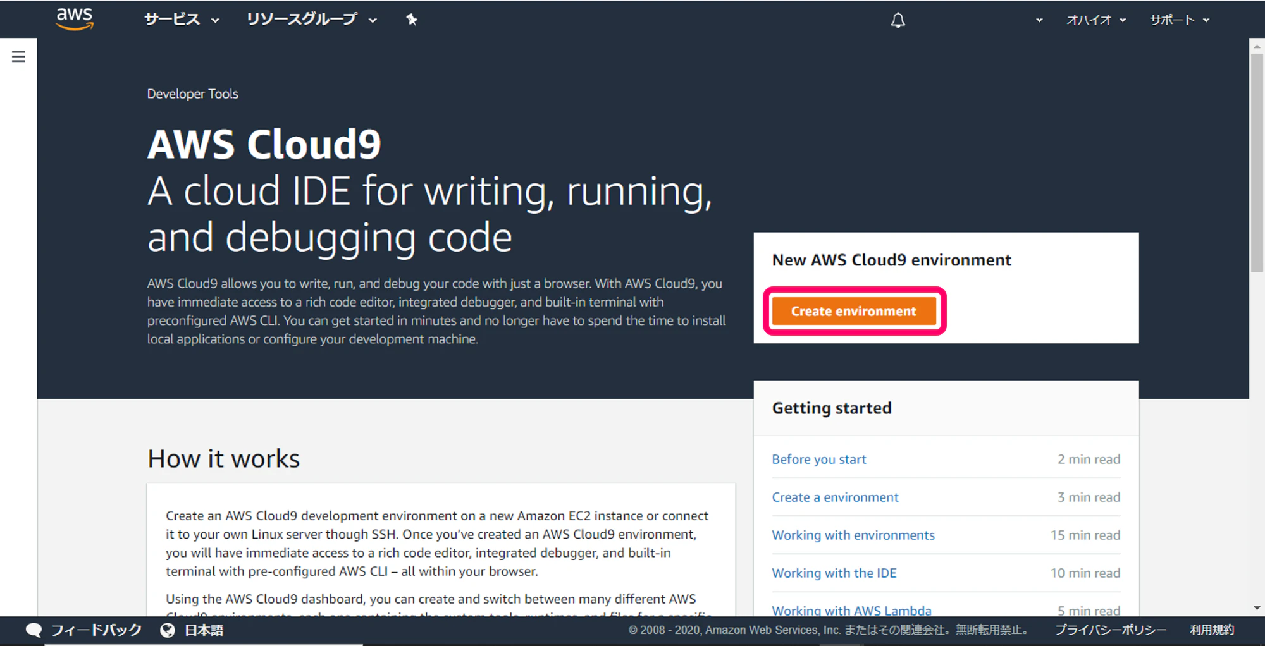Viewport: 1265px width, 646px height.
Task: Open the notifications bell
Action: [898, 20]
